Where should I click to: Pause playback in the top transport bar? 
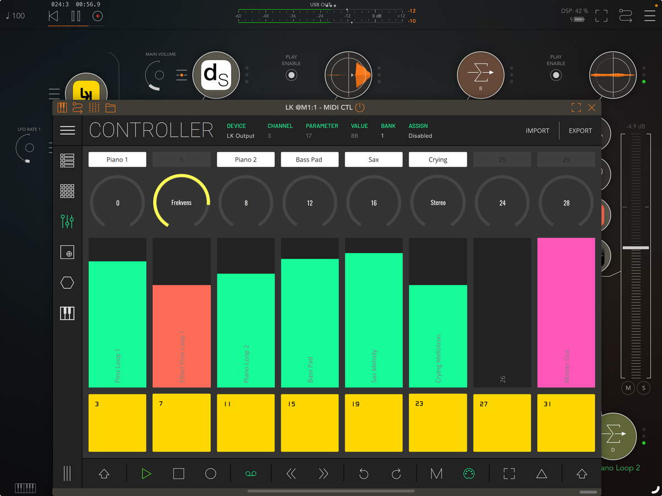point(76,16)
